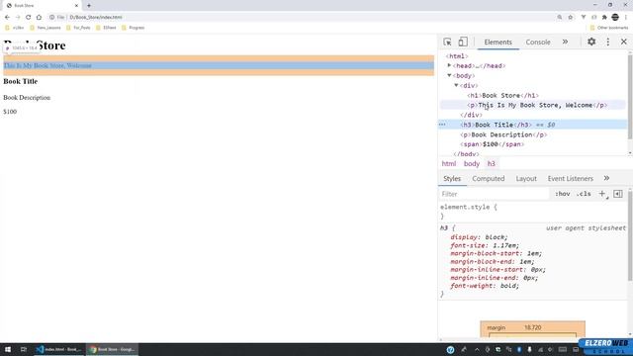Screen dimensions: 633x356
Task: Open the Progress bookmarks folder
Action: click(x=133, y=28)
